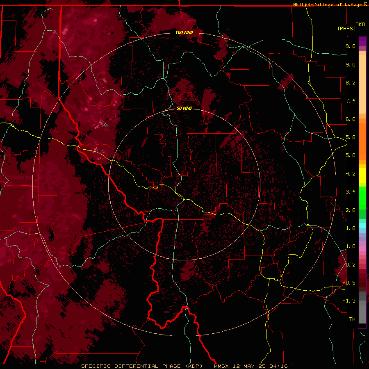Click the "50 NMI" range ring label
Image resolution: width=369 pixels, height=369 pixels.
(x=184, y=108)
